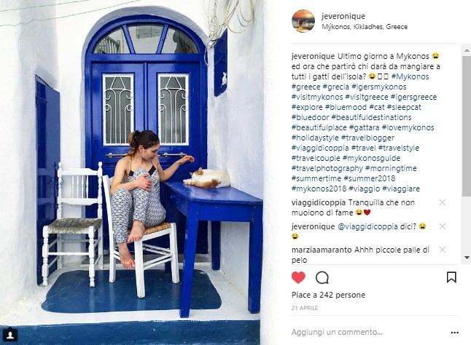Open the Mýkonos, Kikladhes, Greece location

pyautogui.click(x=365, y=27)
